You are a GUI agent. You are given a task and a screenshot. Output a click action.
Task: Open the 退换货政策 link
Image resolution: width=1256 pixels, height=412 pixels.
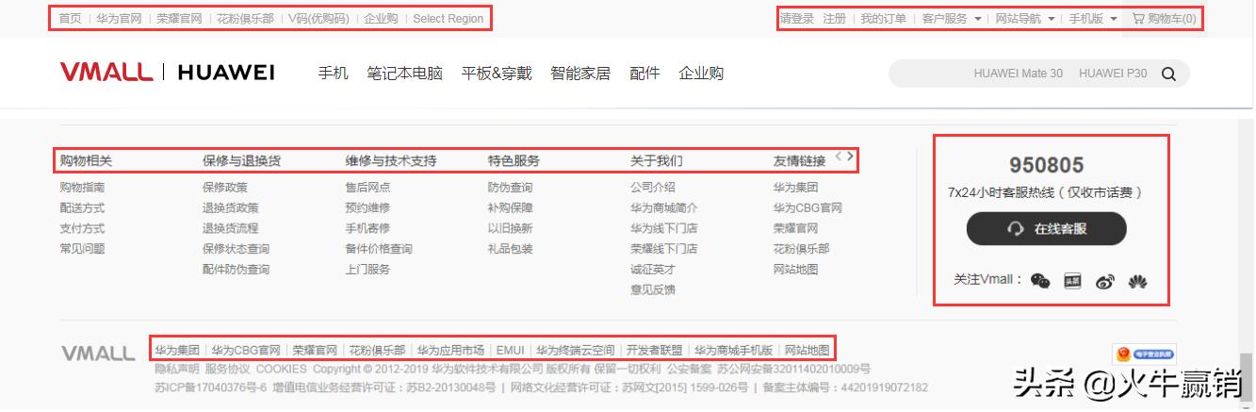point(231,208)
